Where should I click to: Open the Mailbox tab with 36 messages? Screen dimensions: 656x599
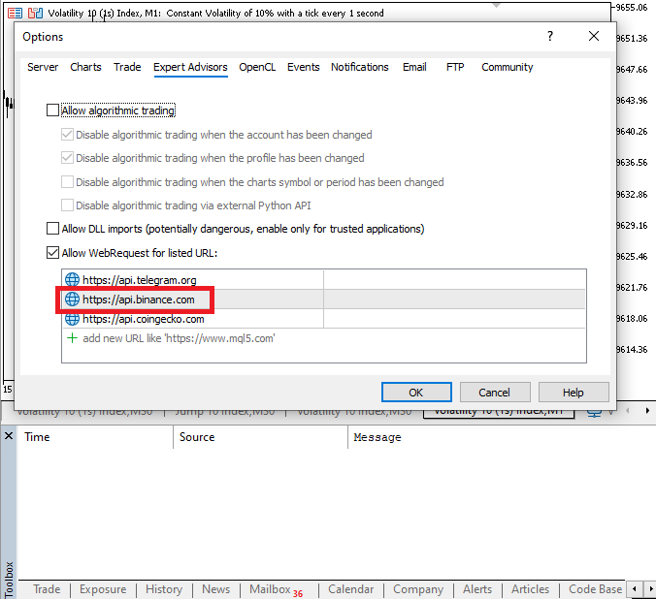pos(277,589)
